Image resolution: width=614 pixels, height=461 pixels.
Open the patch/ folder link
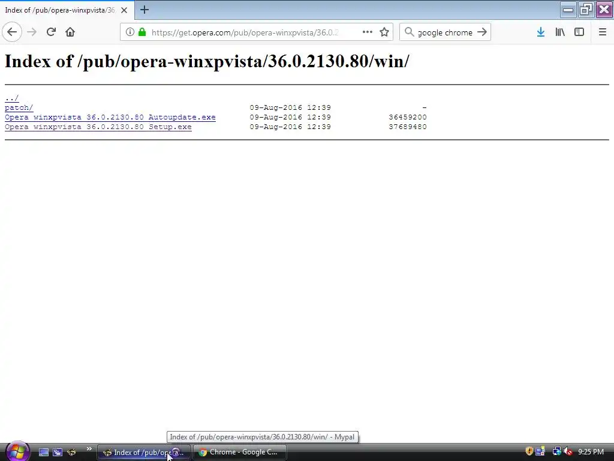click(x=19, y=107)
